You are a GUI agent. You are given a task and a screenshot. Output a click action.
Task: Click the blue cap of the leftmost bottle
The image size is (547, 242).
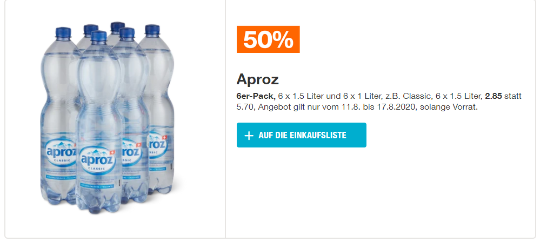(64, 32)
